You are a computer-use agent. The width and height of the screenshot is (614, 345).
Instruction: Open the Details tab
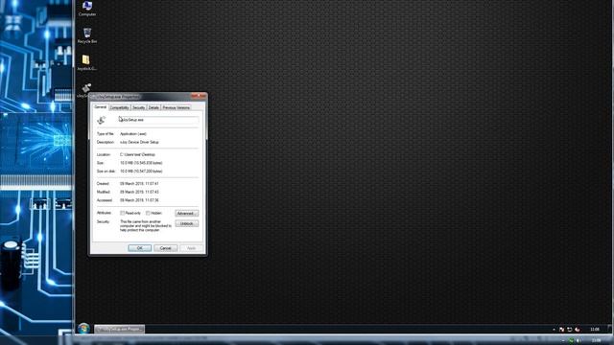pos(153,107)
